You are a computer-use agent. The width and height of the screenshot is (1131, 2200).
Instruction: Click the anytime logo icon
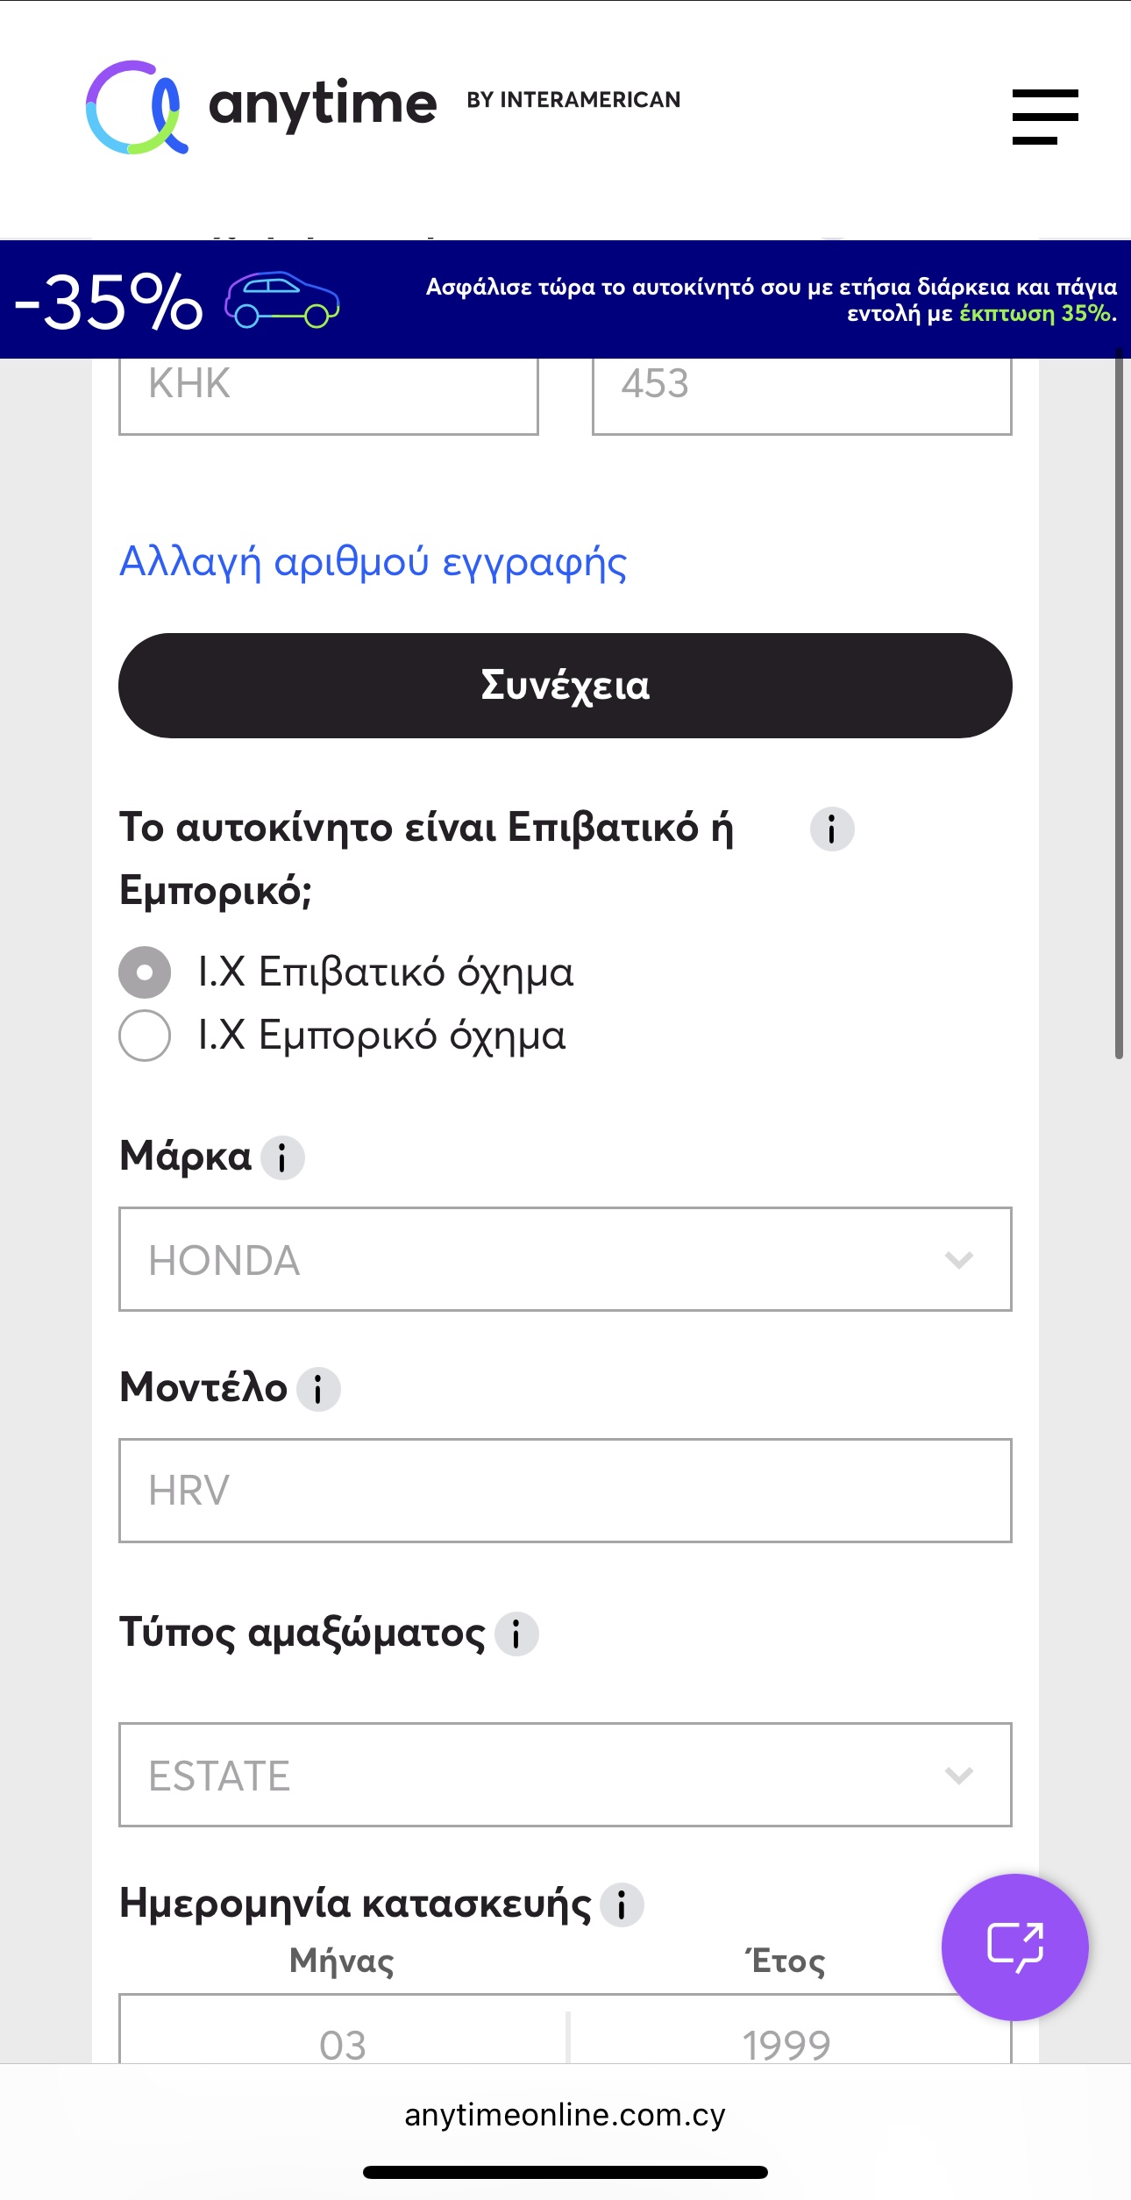tap(137, 107)
